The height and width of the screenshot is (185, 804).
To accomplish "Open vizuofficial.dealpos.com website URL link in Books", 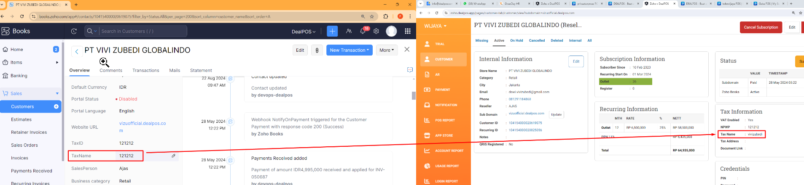I will pos(143,127).
